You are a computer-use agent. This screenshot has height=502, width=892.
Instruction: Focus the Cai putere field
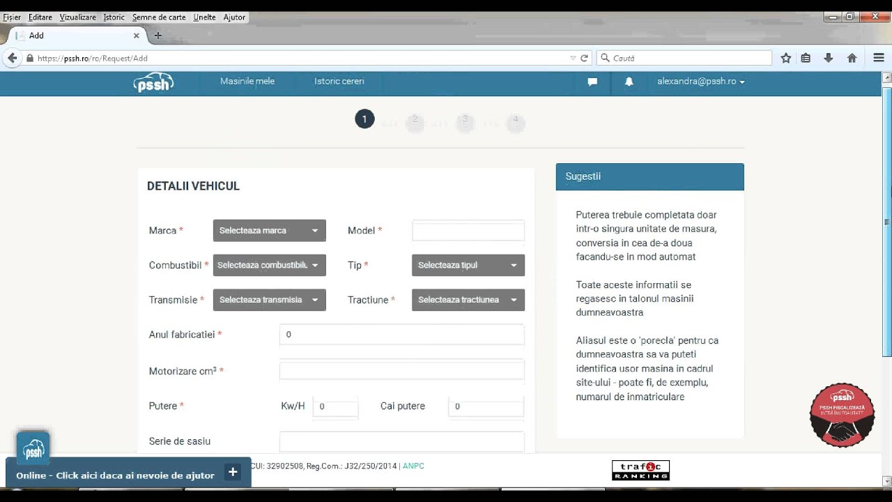tap(486, 406)
